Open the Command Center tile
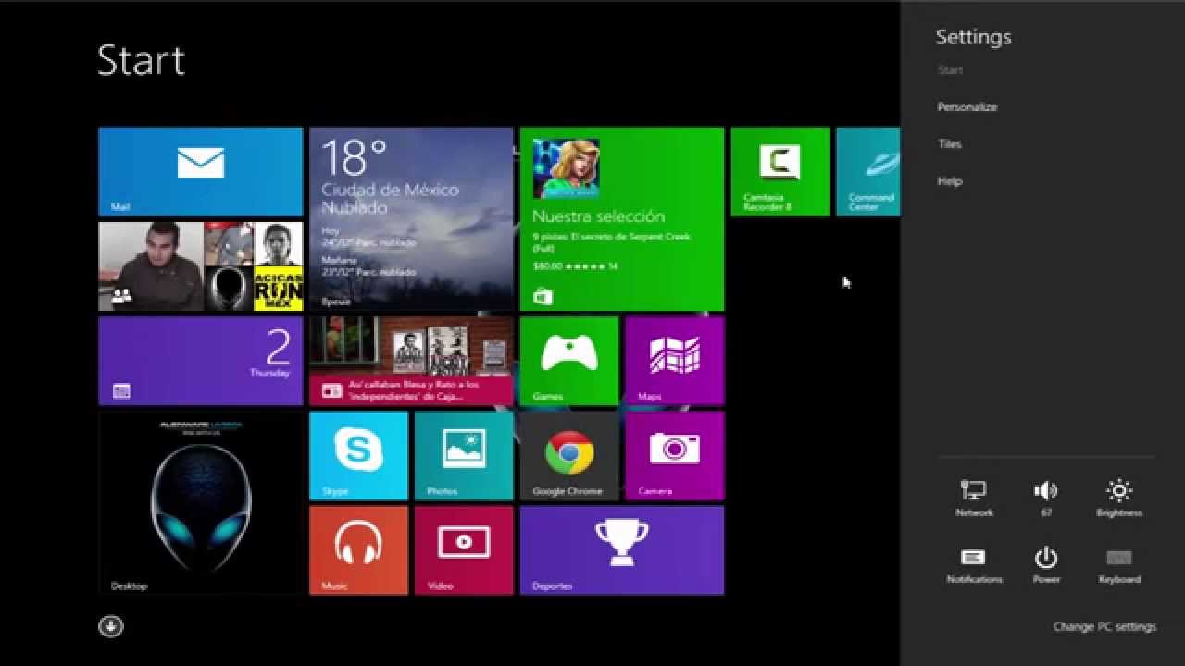 tap(868, 172)
